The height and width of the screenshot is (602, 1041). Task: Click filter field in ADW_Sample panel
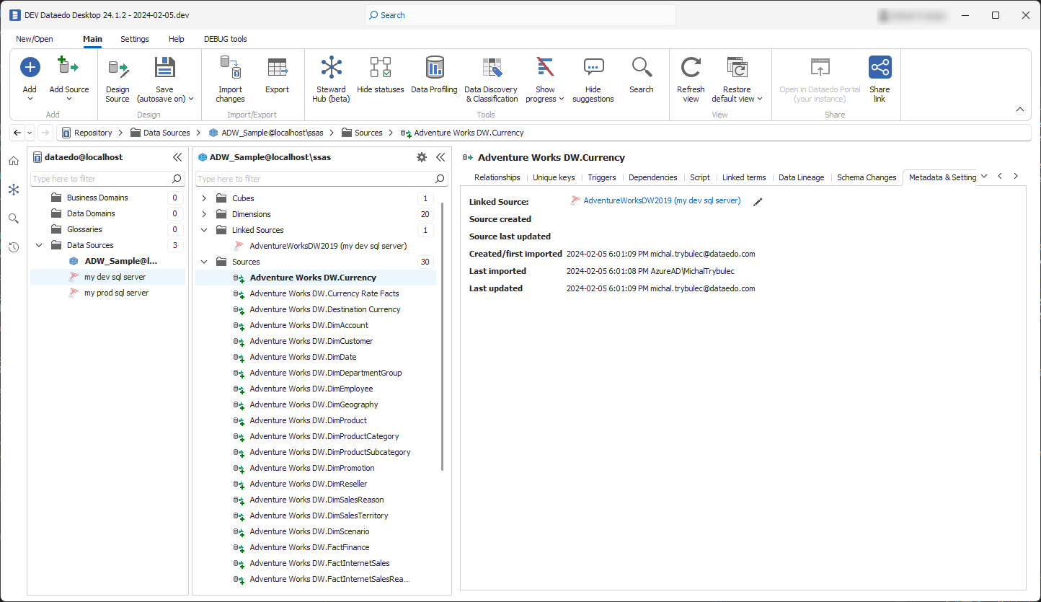point(322,179)
